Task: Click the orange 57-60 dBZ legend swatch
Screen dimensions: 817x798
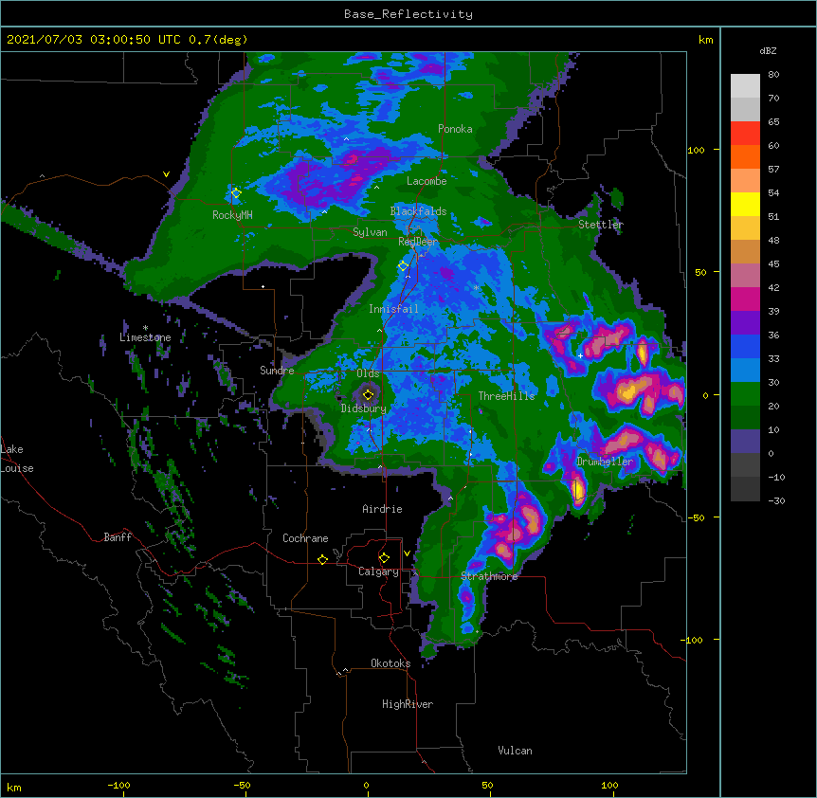Action: point(745,156)
